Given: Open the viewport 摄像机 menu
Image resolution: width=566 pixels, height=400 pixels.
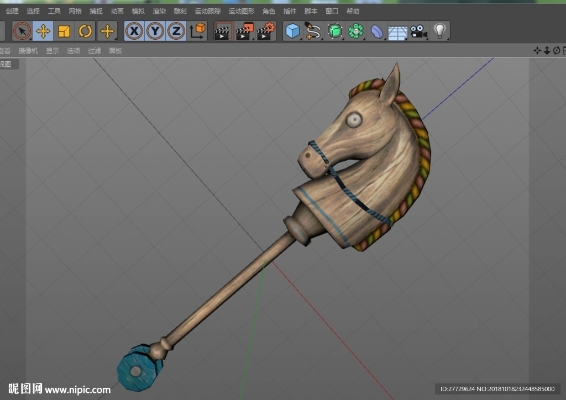Looking at the screenshot, I should 28,51.
